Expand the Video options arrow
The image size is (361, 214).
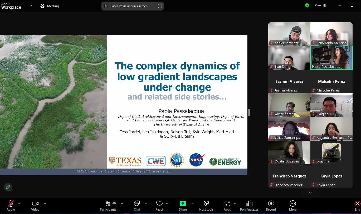pos(45,203)
